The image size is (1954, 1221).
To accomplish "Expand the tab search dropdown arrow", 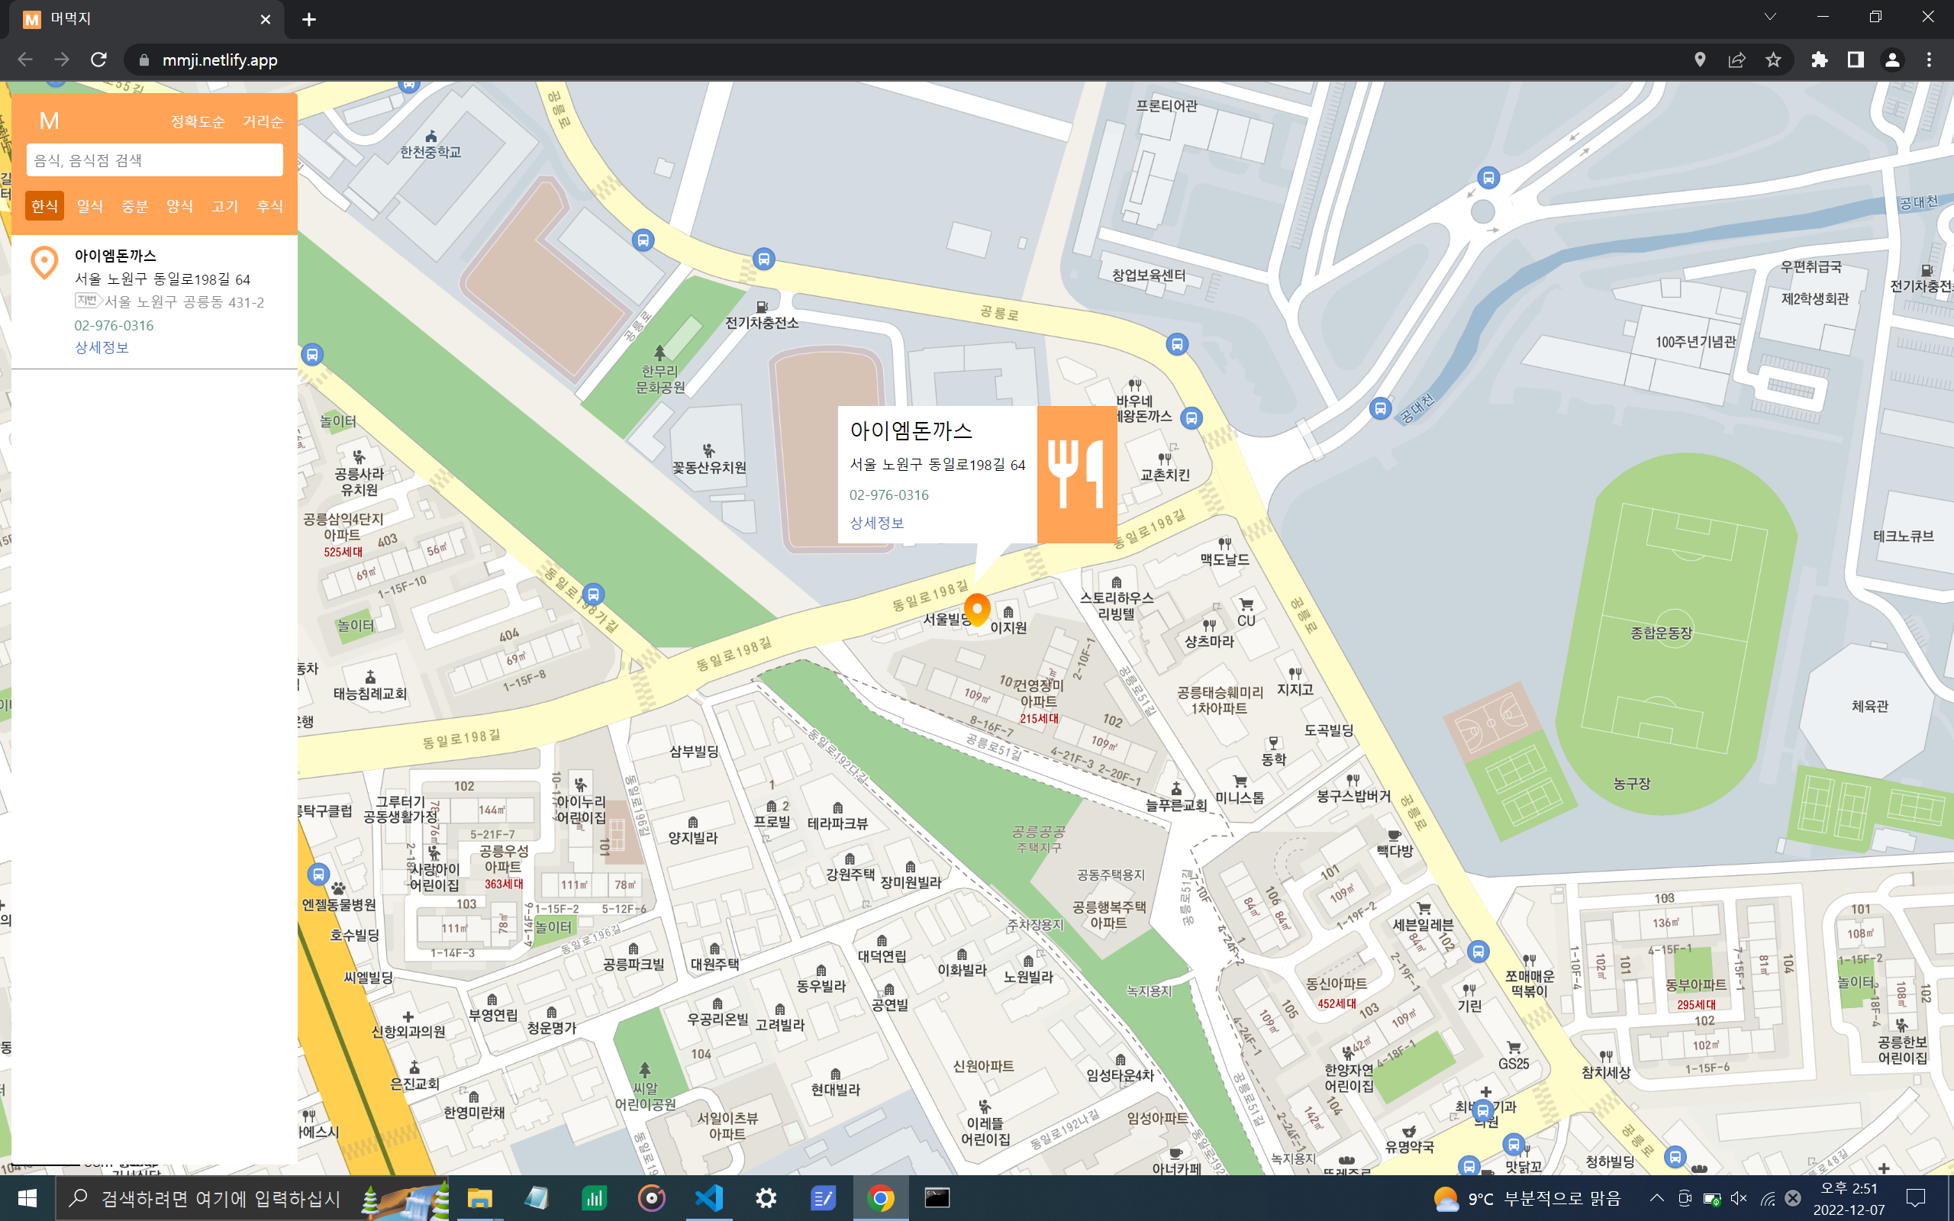I will click(x=1770, y=17).
